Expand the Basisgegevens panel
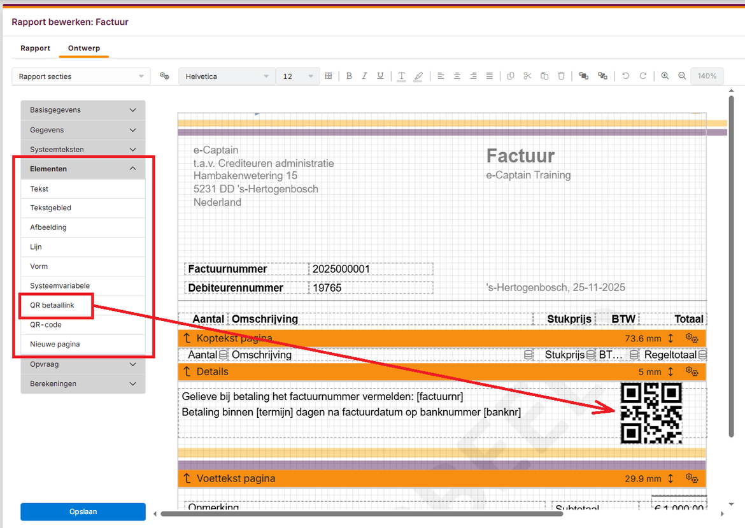The image size is (745, 528). [83, 110]
